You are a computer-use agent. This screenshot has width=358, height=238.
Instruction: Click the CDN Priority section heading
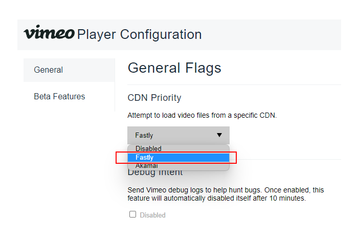154,98
